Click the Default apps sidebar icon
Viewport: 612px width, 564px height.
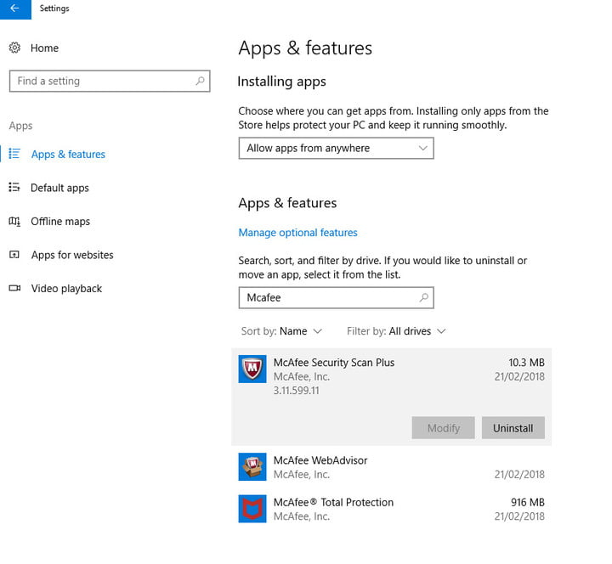14,187
